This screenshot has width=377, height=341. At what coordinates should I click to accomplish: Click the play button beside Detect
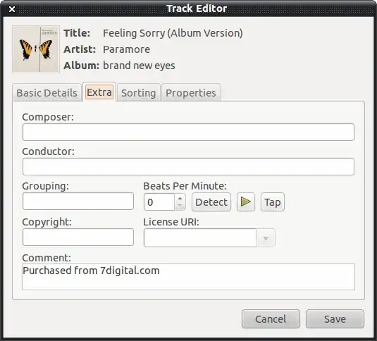point(245,202)
